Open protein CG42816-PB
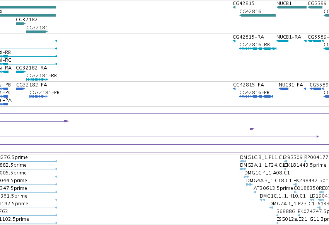 pos(254,93)
